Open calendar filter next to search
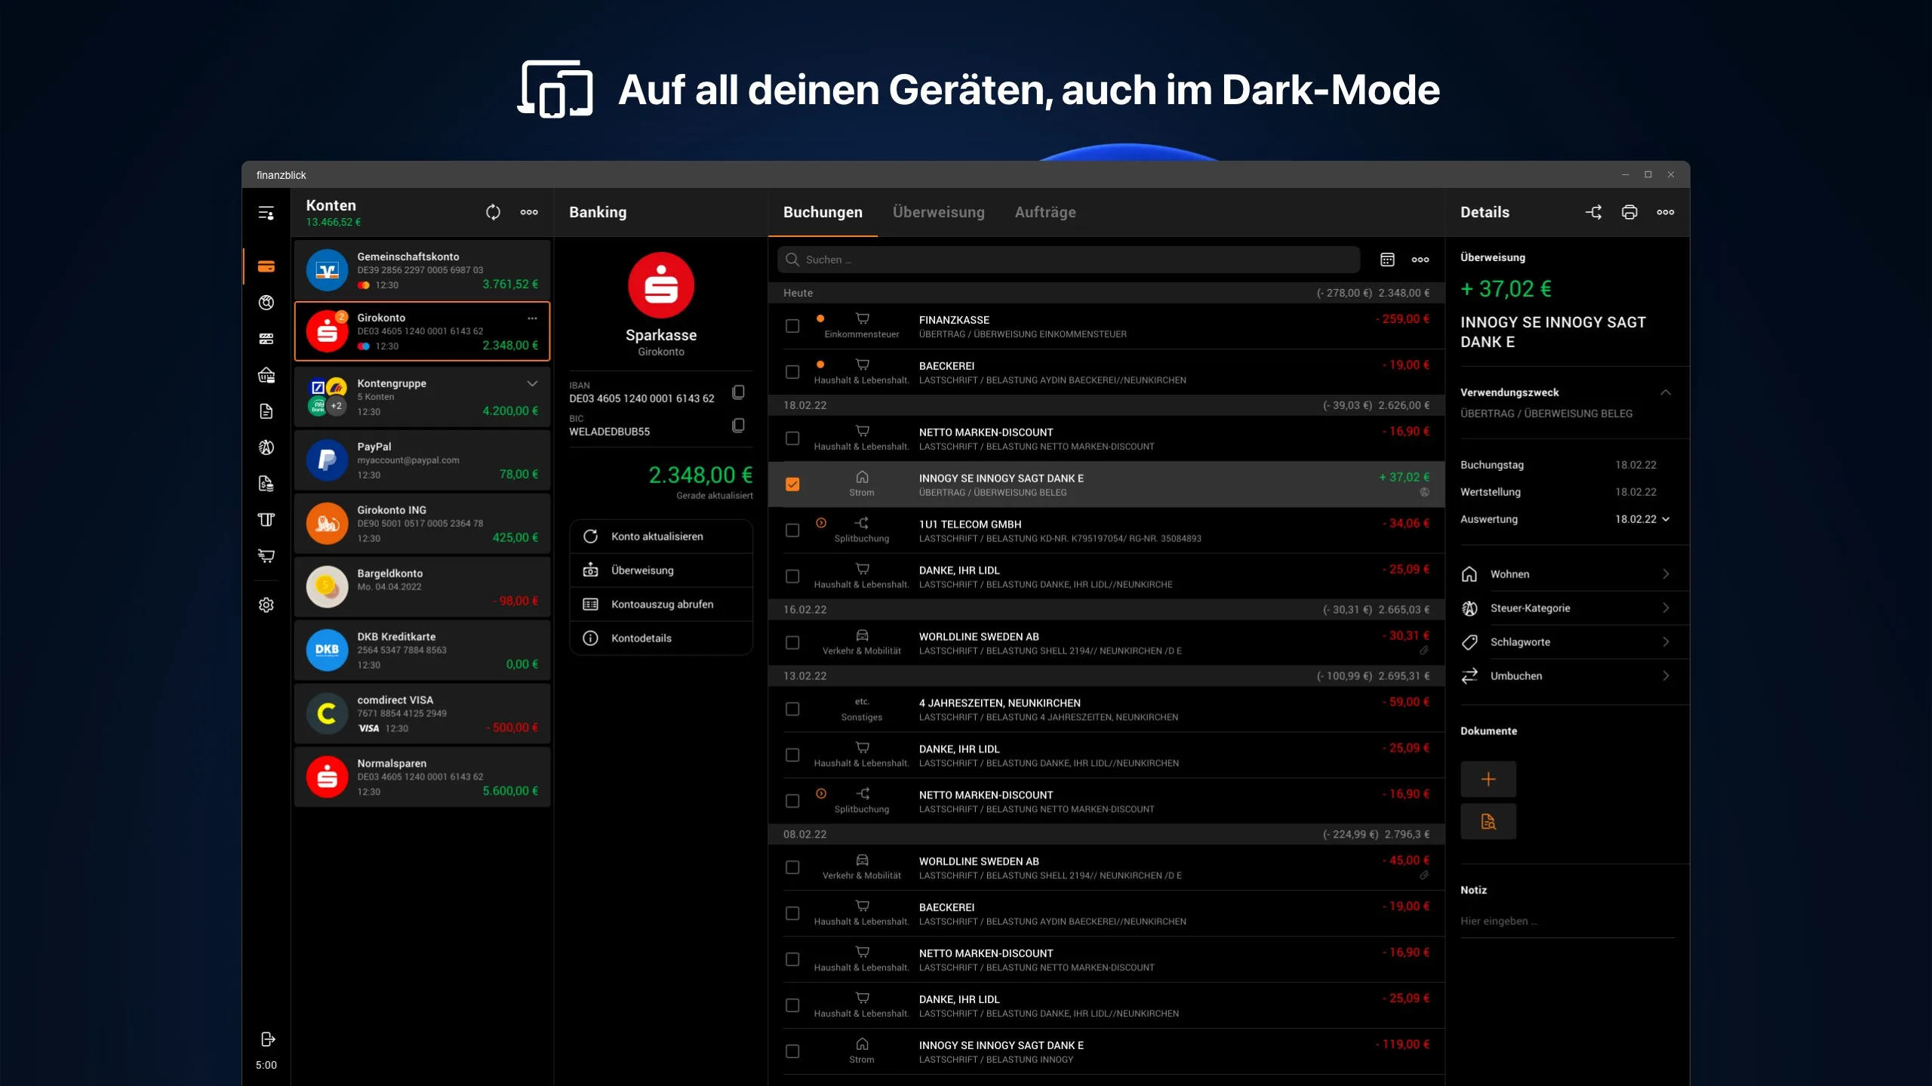 [1387, 260]
